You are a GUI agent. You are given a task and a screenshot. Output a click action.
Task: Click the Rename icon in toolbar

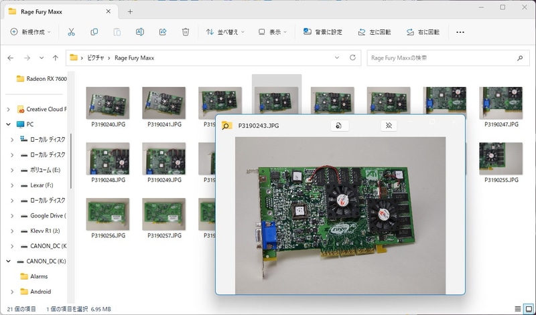coord(140,32)
